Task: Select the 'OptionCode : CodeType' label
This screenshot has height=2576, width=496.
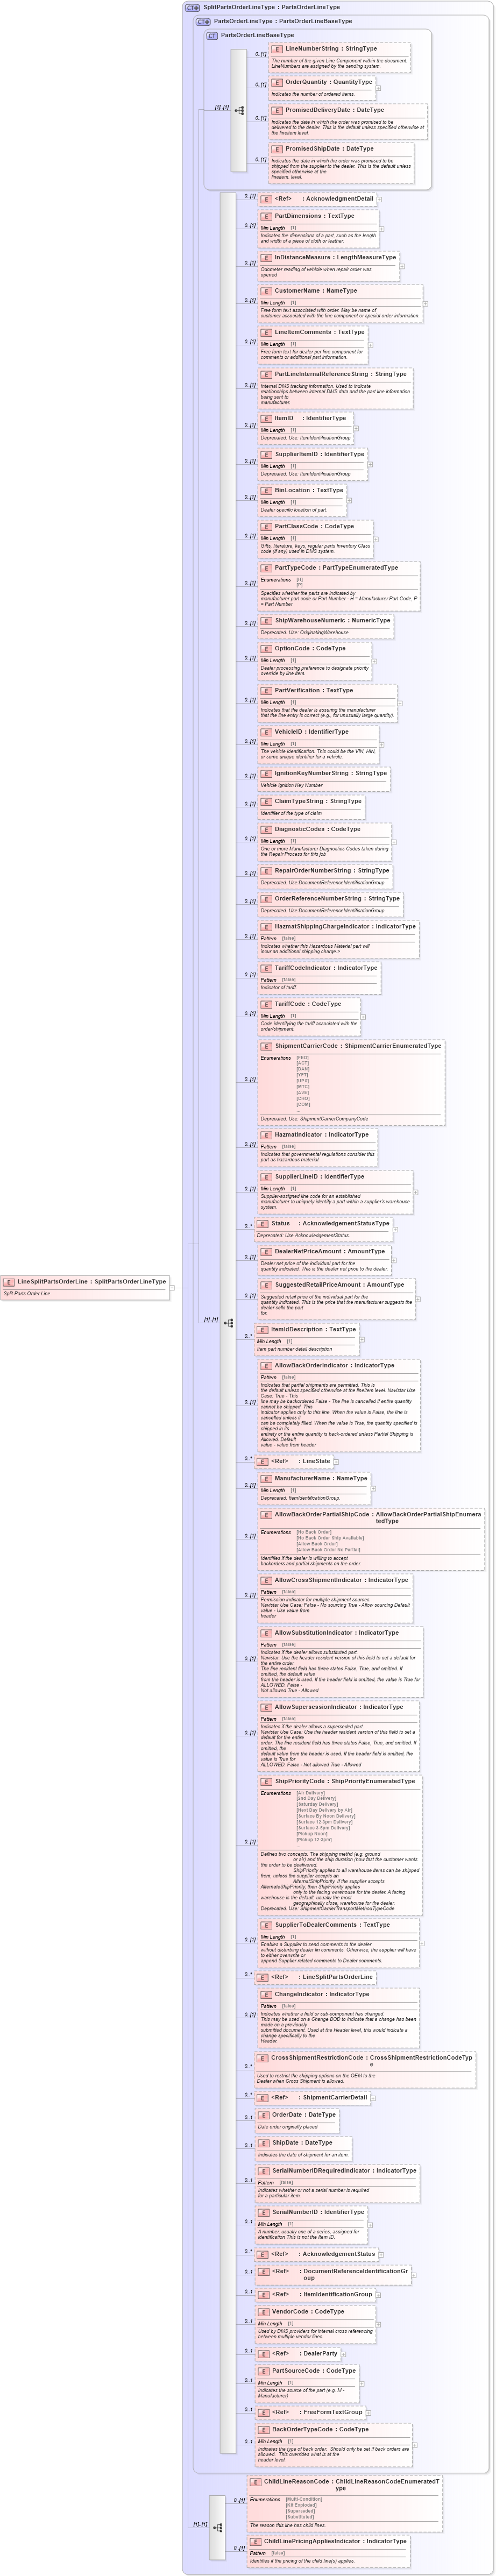Action: (310, 648)
